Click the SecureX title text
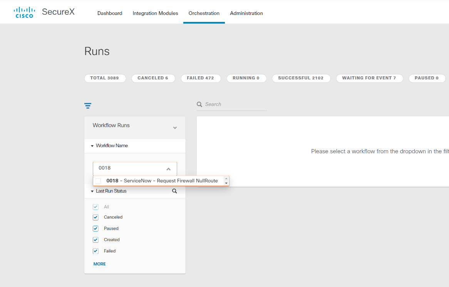Screen dimensions: 449x287 pyautogui.click(x=58, y=12)
